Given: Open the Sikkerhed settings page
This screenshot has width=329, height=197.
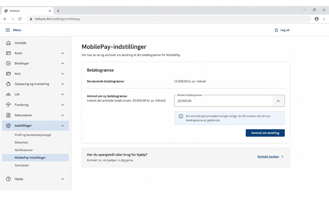Looking at the screenshot, I should point(21,143).
